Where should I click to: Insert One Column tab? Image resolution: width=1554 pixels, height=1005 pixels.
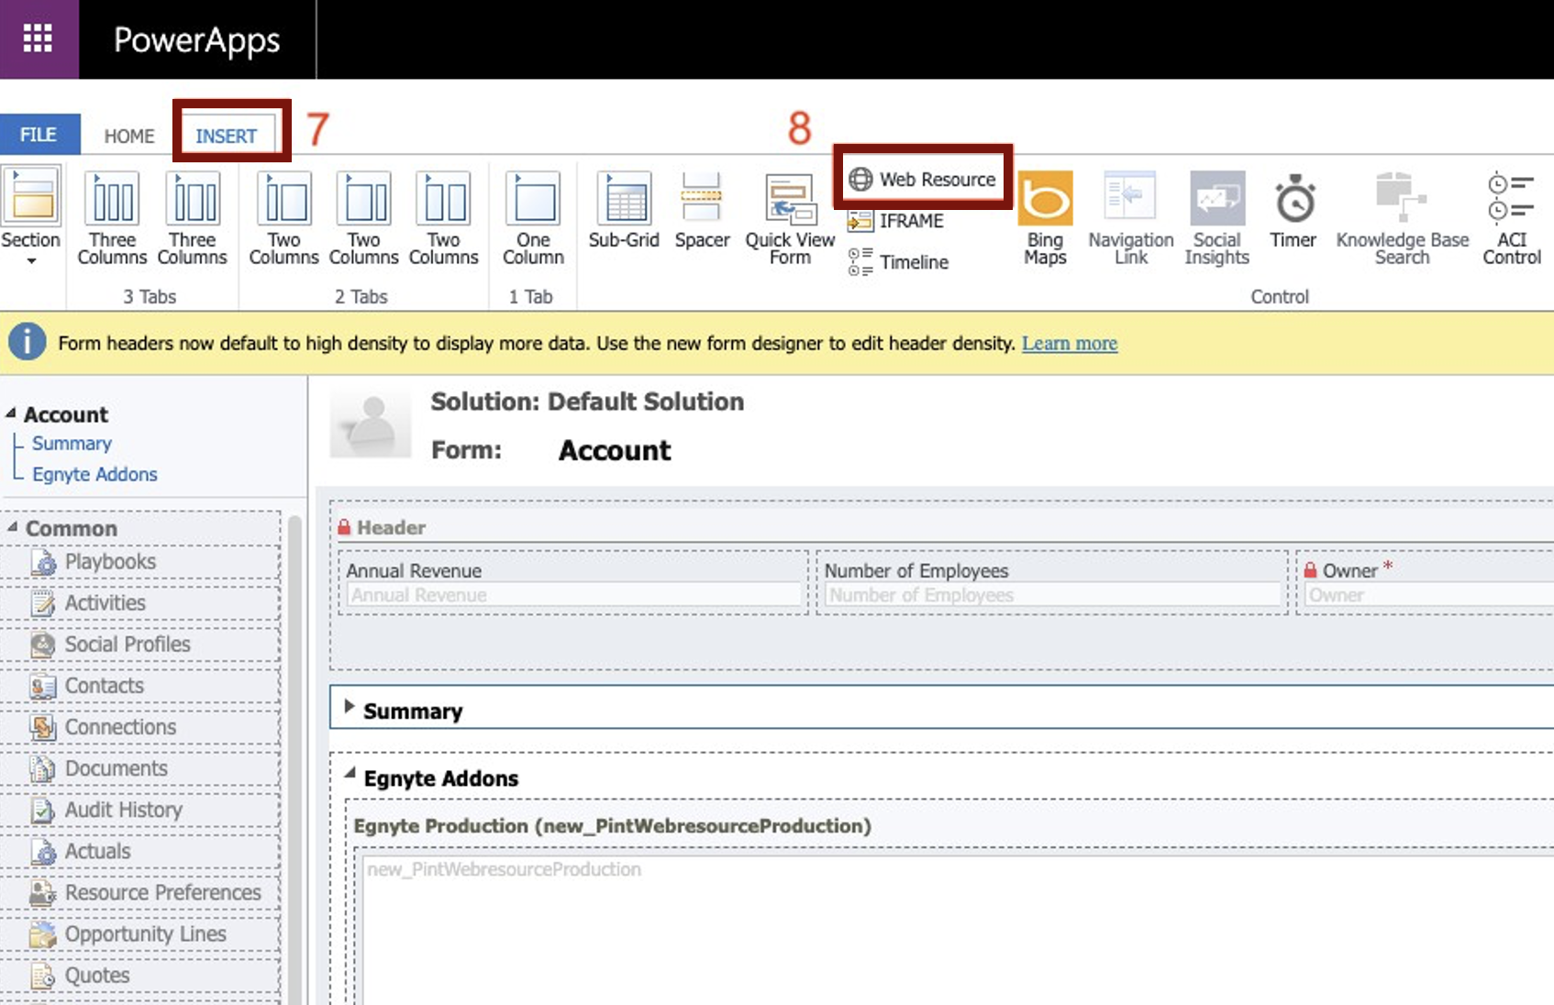(533, 218)
